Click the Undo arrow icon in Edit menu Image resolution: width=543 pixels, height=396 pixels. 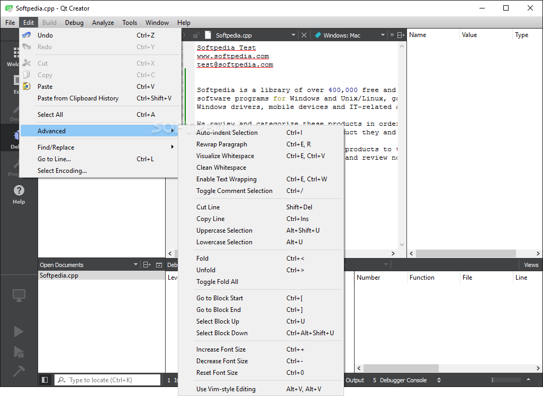click(26, 35)
